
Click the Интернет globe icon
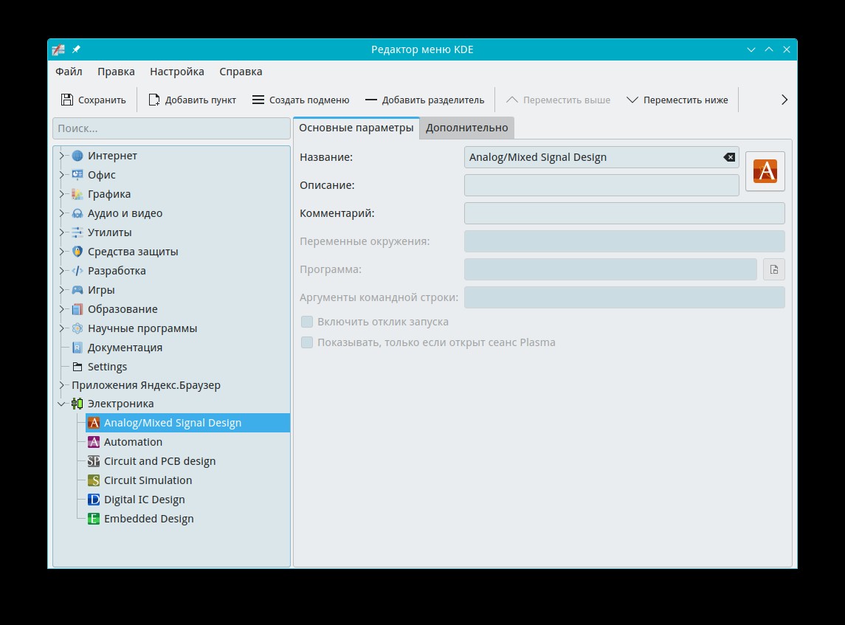[77, 156]
